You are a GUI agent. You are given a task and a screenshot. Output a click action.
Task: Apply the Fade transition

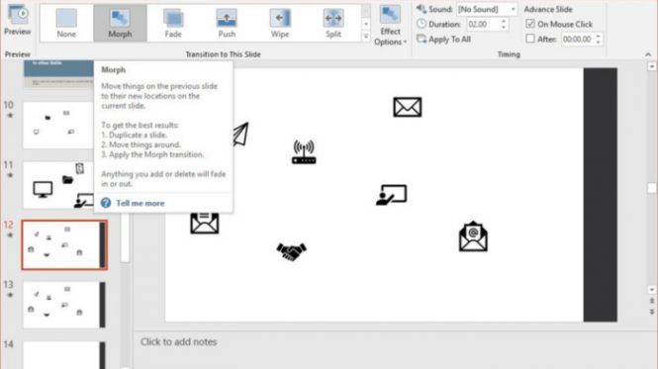[173, 23]
